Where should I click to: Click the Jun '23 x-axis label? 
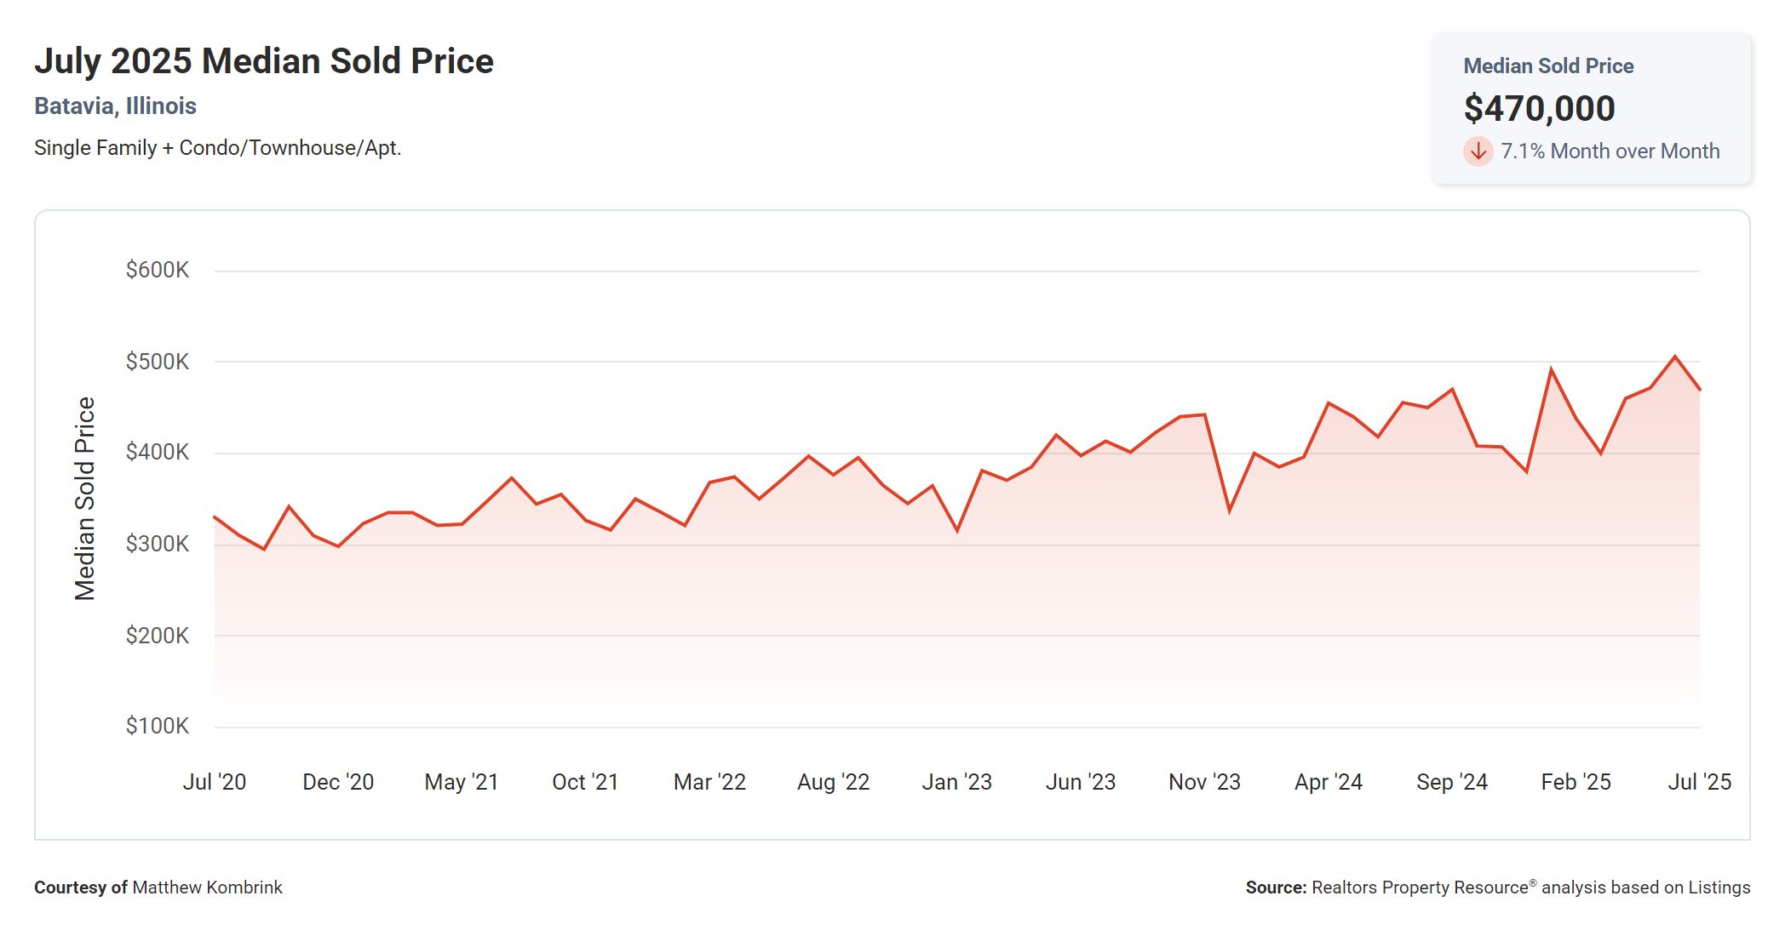pyautogui.click(x=1081, y=782)
